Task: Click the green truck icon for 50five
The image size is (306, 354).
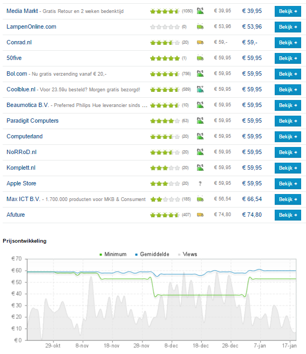Action: (x=200, y=58)
